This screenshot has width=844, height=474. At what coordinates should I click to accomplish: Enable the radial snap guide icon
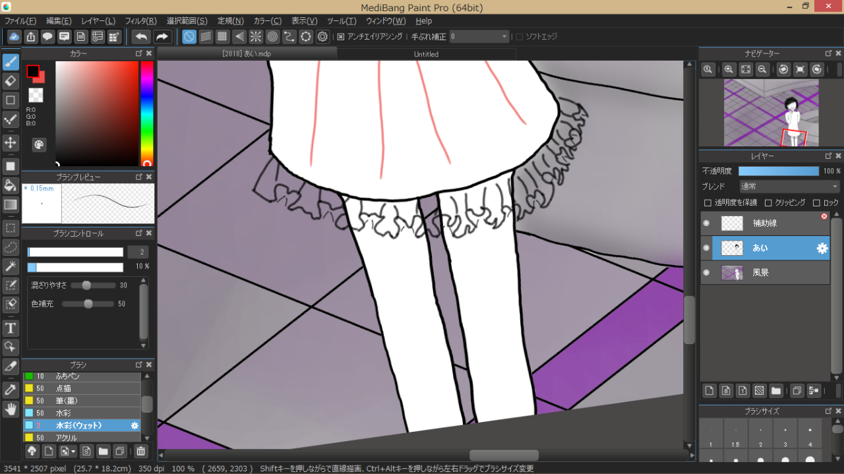coord(255,37)
